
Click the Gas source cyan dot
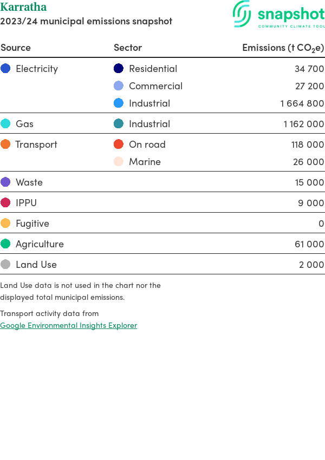coord(5,124)
